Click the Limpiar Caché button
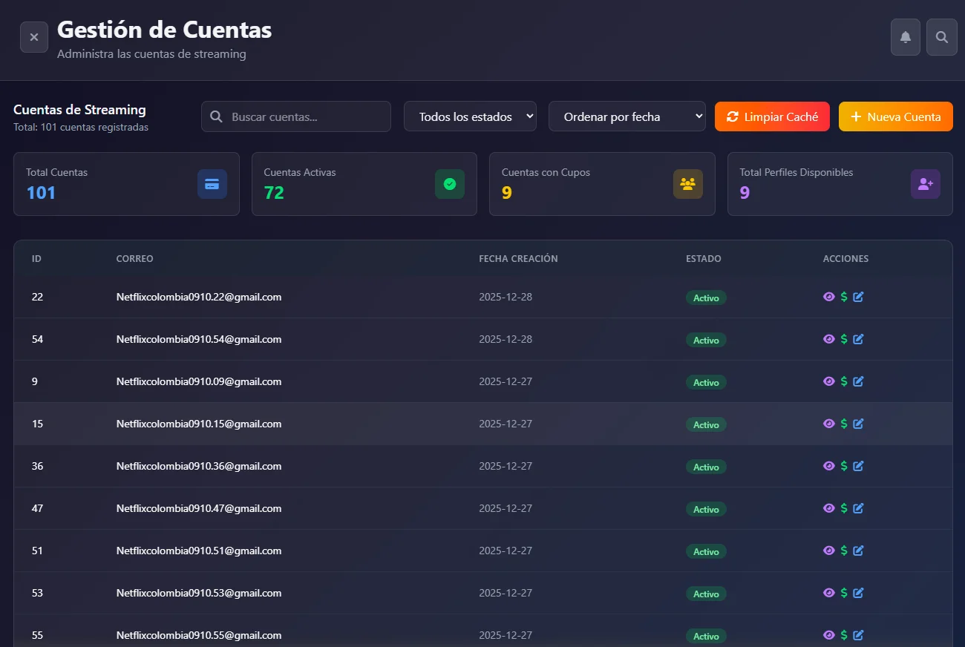Image resolution: width=965 pixels, height=647 pixels. tap(772, 116)
